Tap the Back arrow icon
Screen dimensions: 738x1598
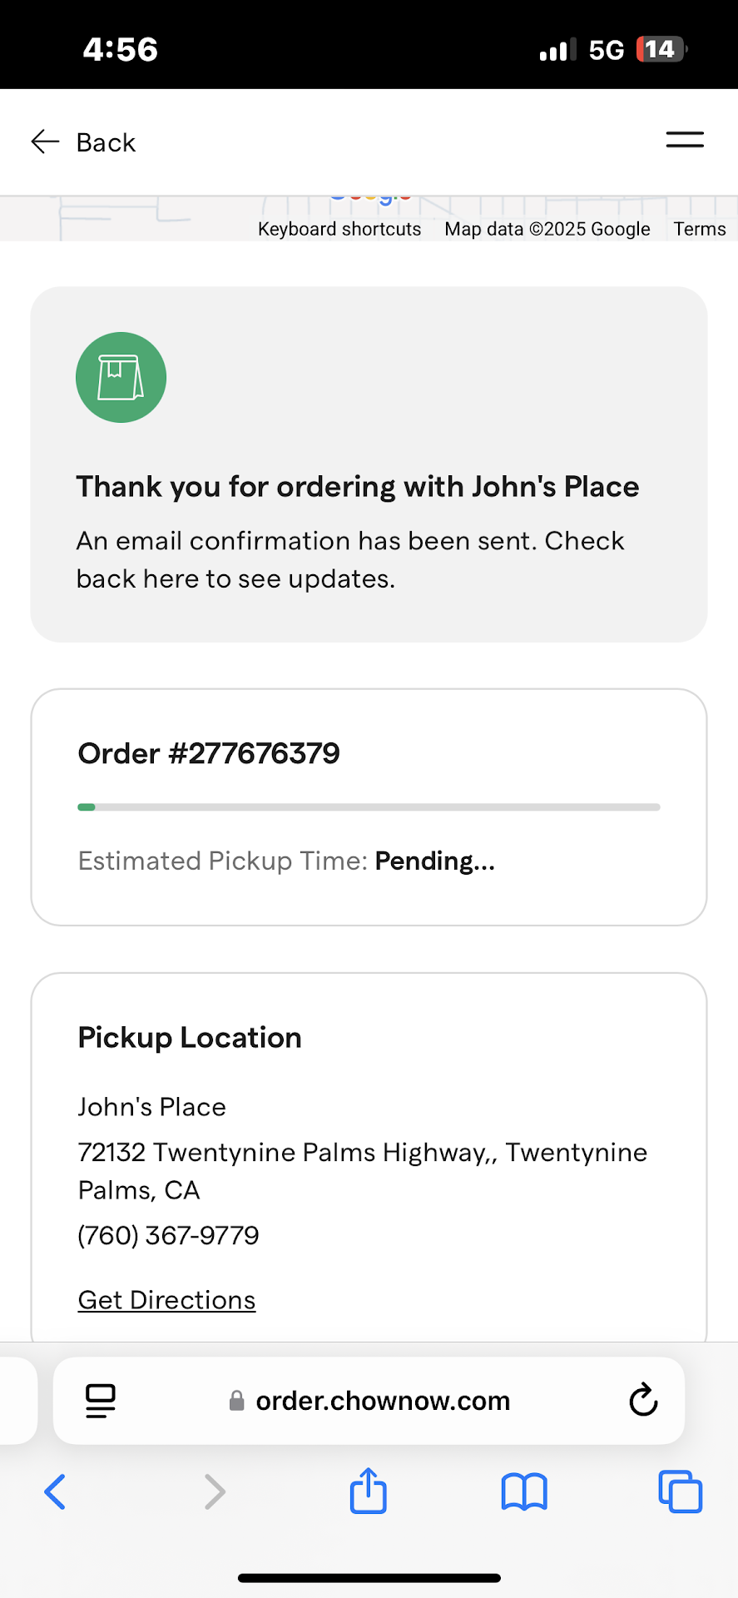coord(45,142)
